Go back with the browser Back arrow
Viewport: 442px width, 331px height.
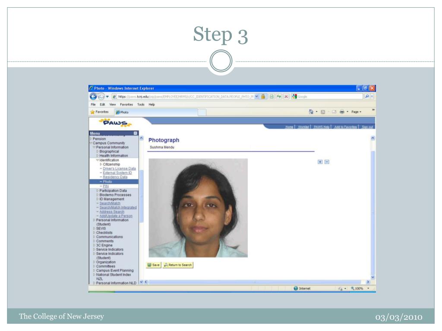coord(93,97)
